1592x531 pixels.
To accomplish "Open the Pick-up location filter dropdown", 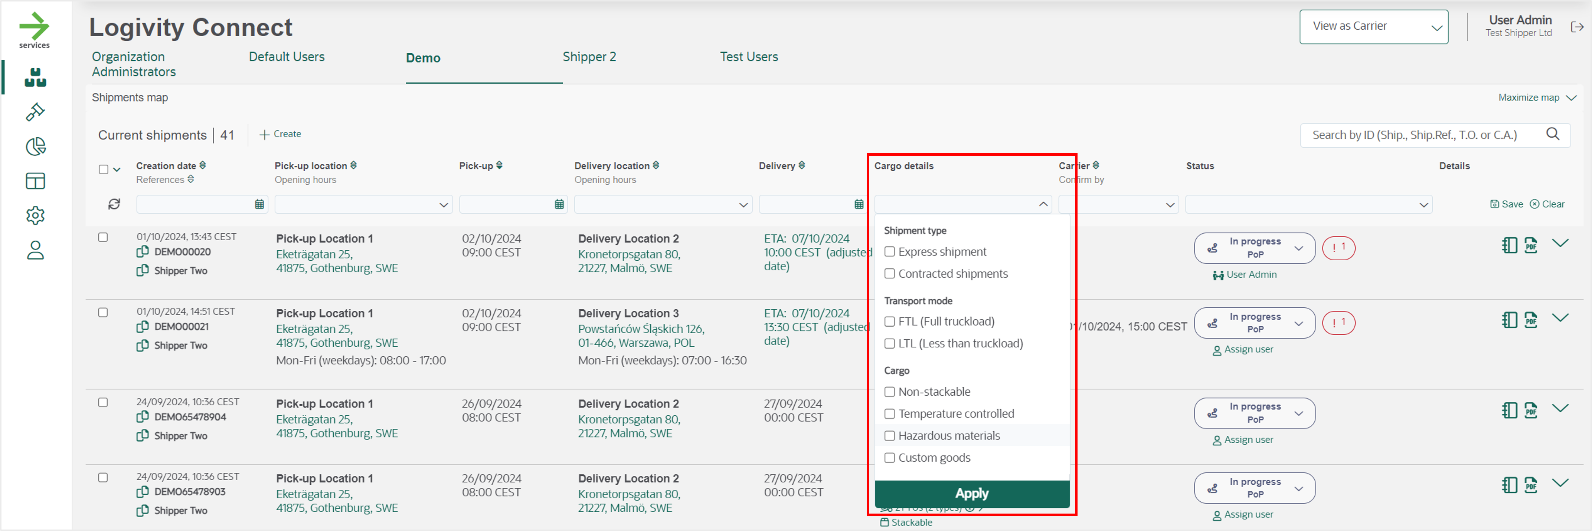I will [x=363, y=204].
